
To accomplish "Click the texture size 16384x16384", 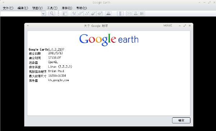I will pos(57,76).
